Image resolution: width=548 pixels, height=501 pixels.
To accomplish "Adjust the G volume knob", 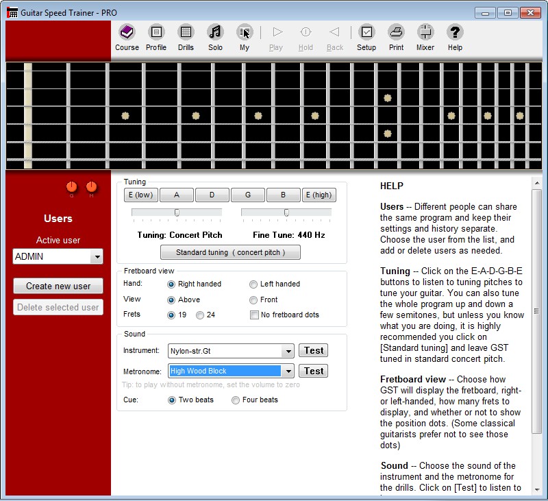I will 71,186.
